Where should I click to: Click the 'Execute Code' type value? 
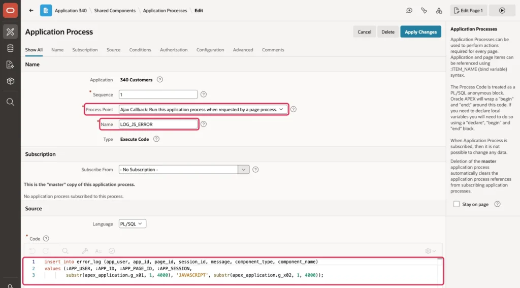tap(134, 139)
